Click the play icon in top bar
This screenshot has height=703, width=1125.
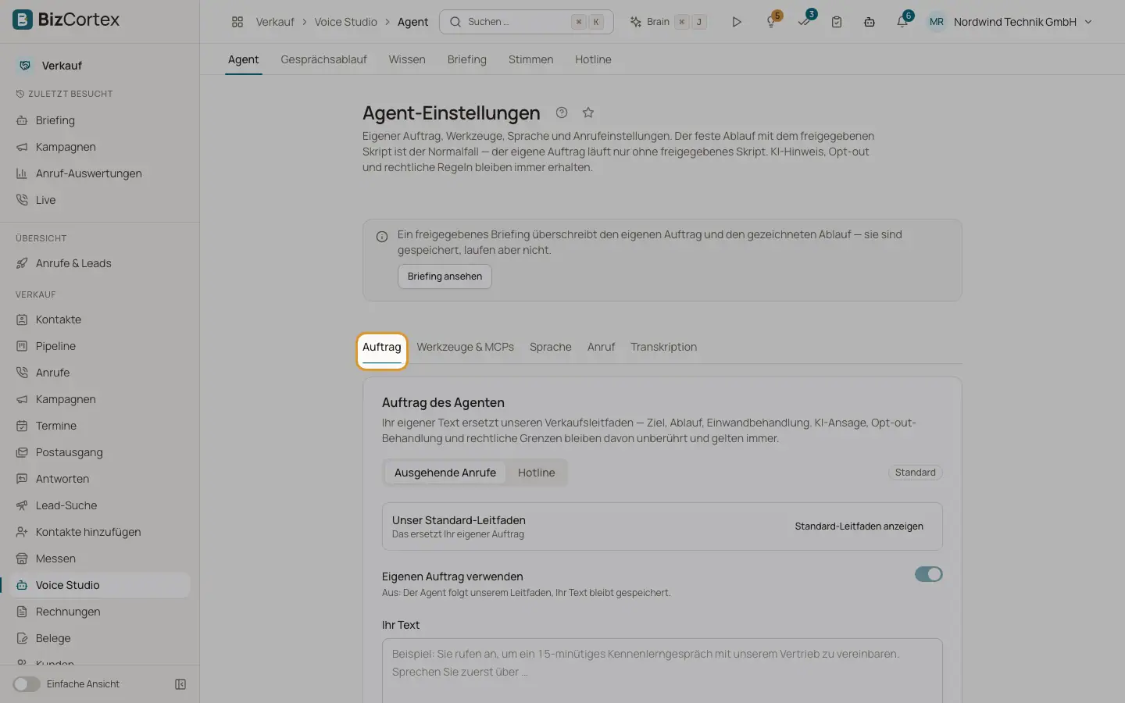(x=737, y=22)
